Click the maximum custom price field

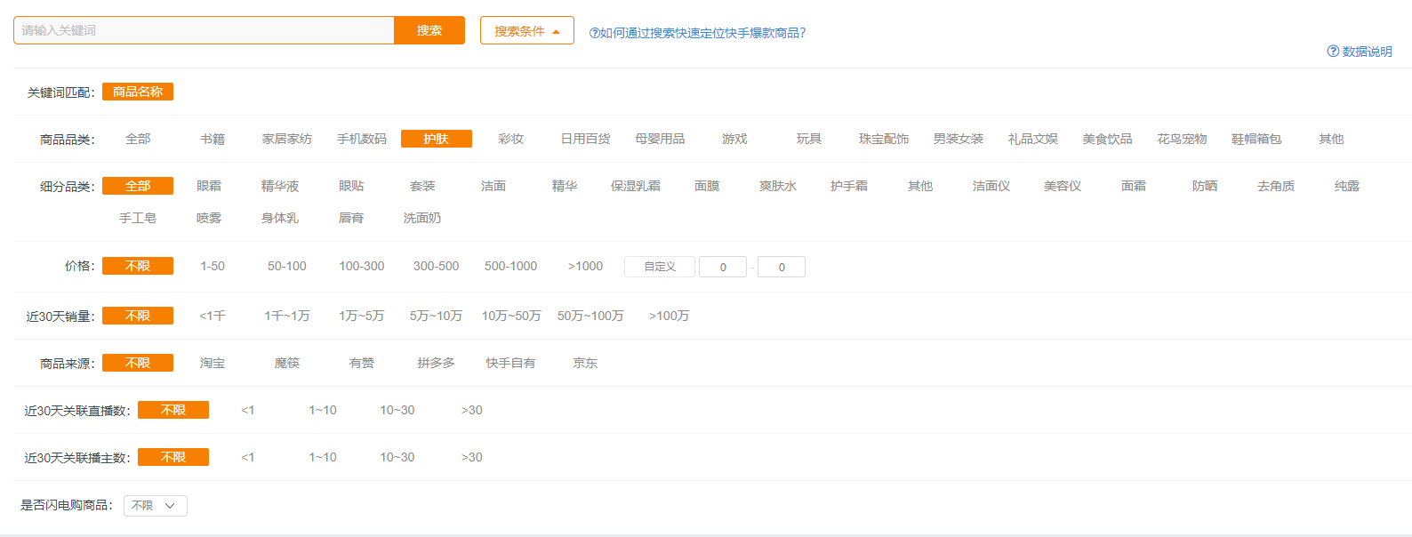(x=781, y=267)
